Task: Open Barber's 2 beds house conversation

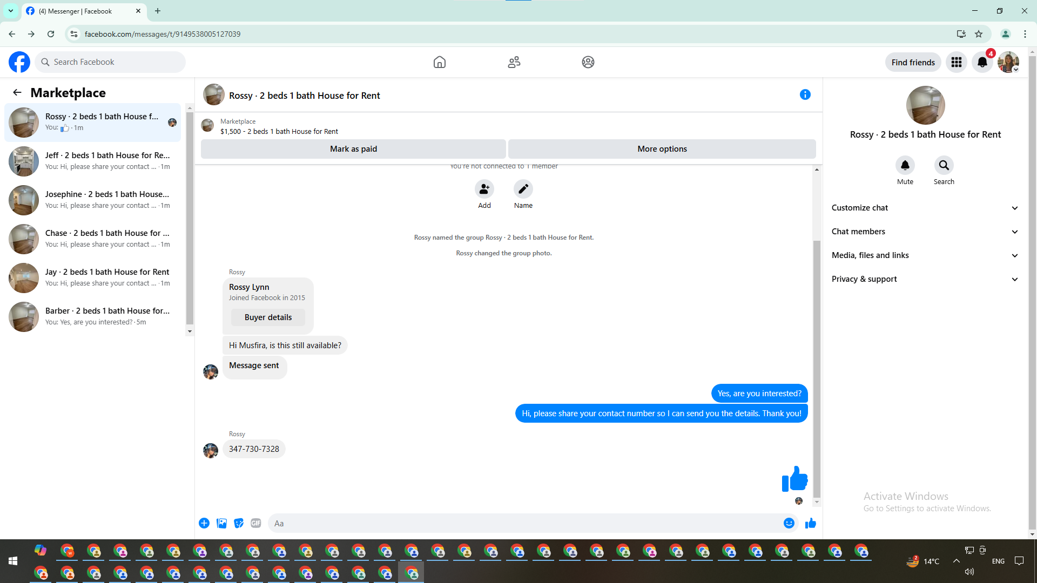Action: (93, 317)
